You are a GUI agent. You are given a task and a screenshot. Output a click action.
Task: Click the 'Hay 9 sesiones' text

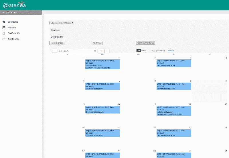158,51
